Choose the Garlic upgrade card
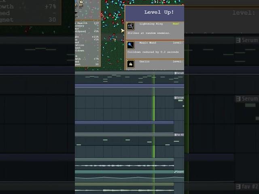This screenshot has height=194, width=259. pyautogui.click(x=155, y=65)
